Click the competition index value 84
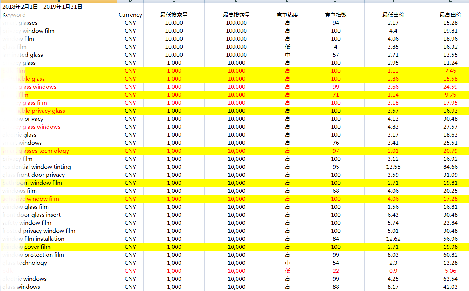 pos(336,239)
